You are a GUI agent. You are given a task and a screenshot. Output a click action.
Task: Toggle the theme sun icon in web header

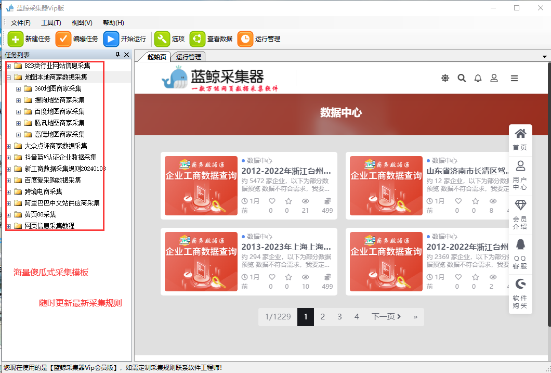[x=445, y=78]
